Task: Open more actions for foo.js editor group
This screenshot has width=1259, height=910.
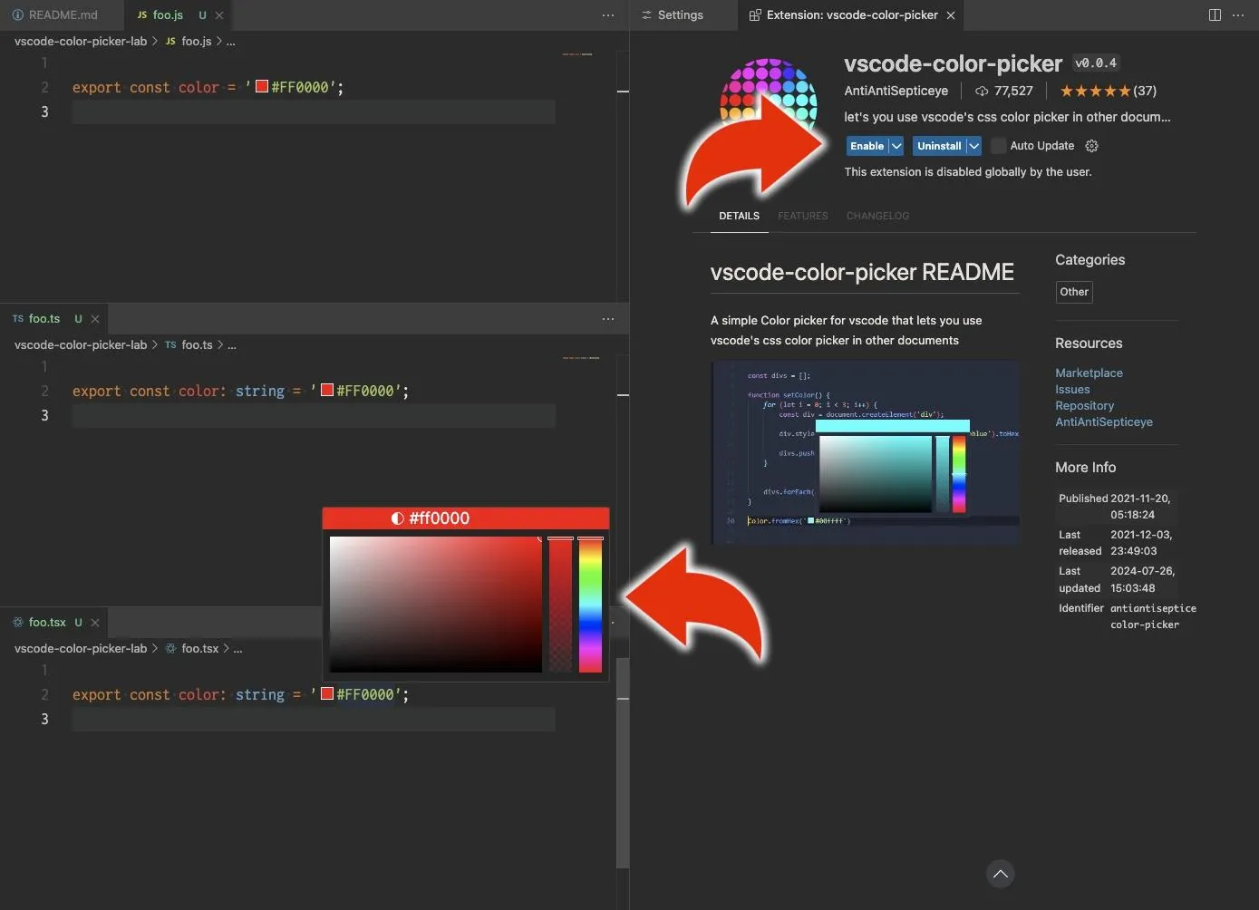Action: (x=608, y=15)
